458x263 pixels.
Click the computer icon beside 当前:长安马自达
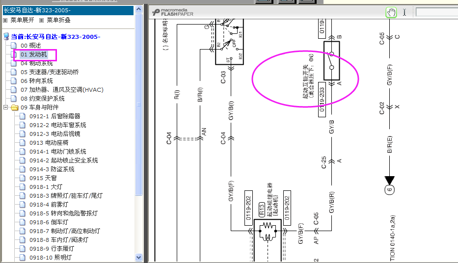coord(6,36)
